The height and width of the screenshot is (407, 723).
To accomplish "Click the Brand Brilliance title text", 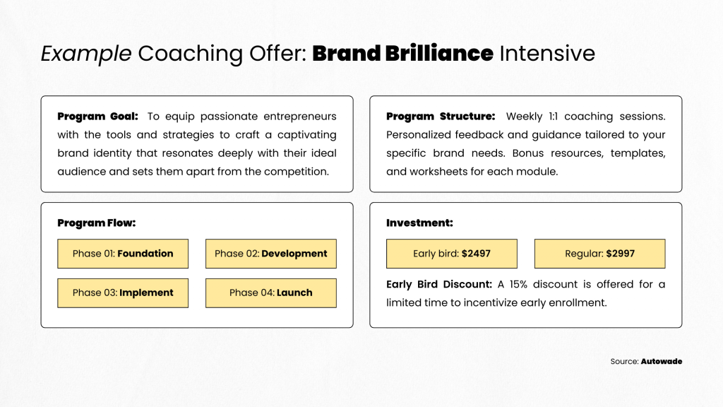I will coord(402,53).
